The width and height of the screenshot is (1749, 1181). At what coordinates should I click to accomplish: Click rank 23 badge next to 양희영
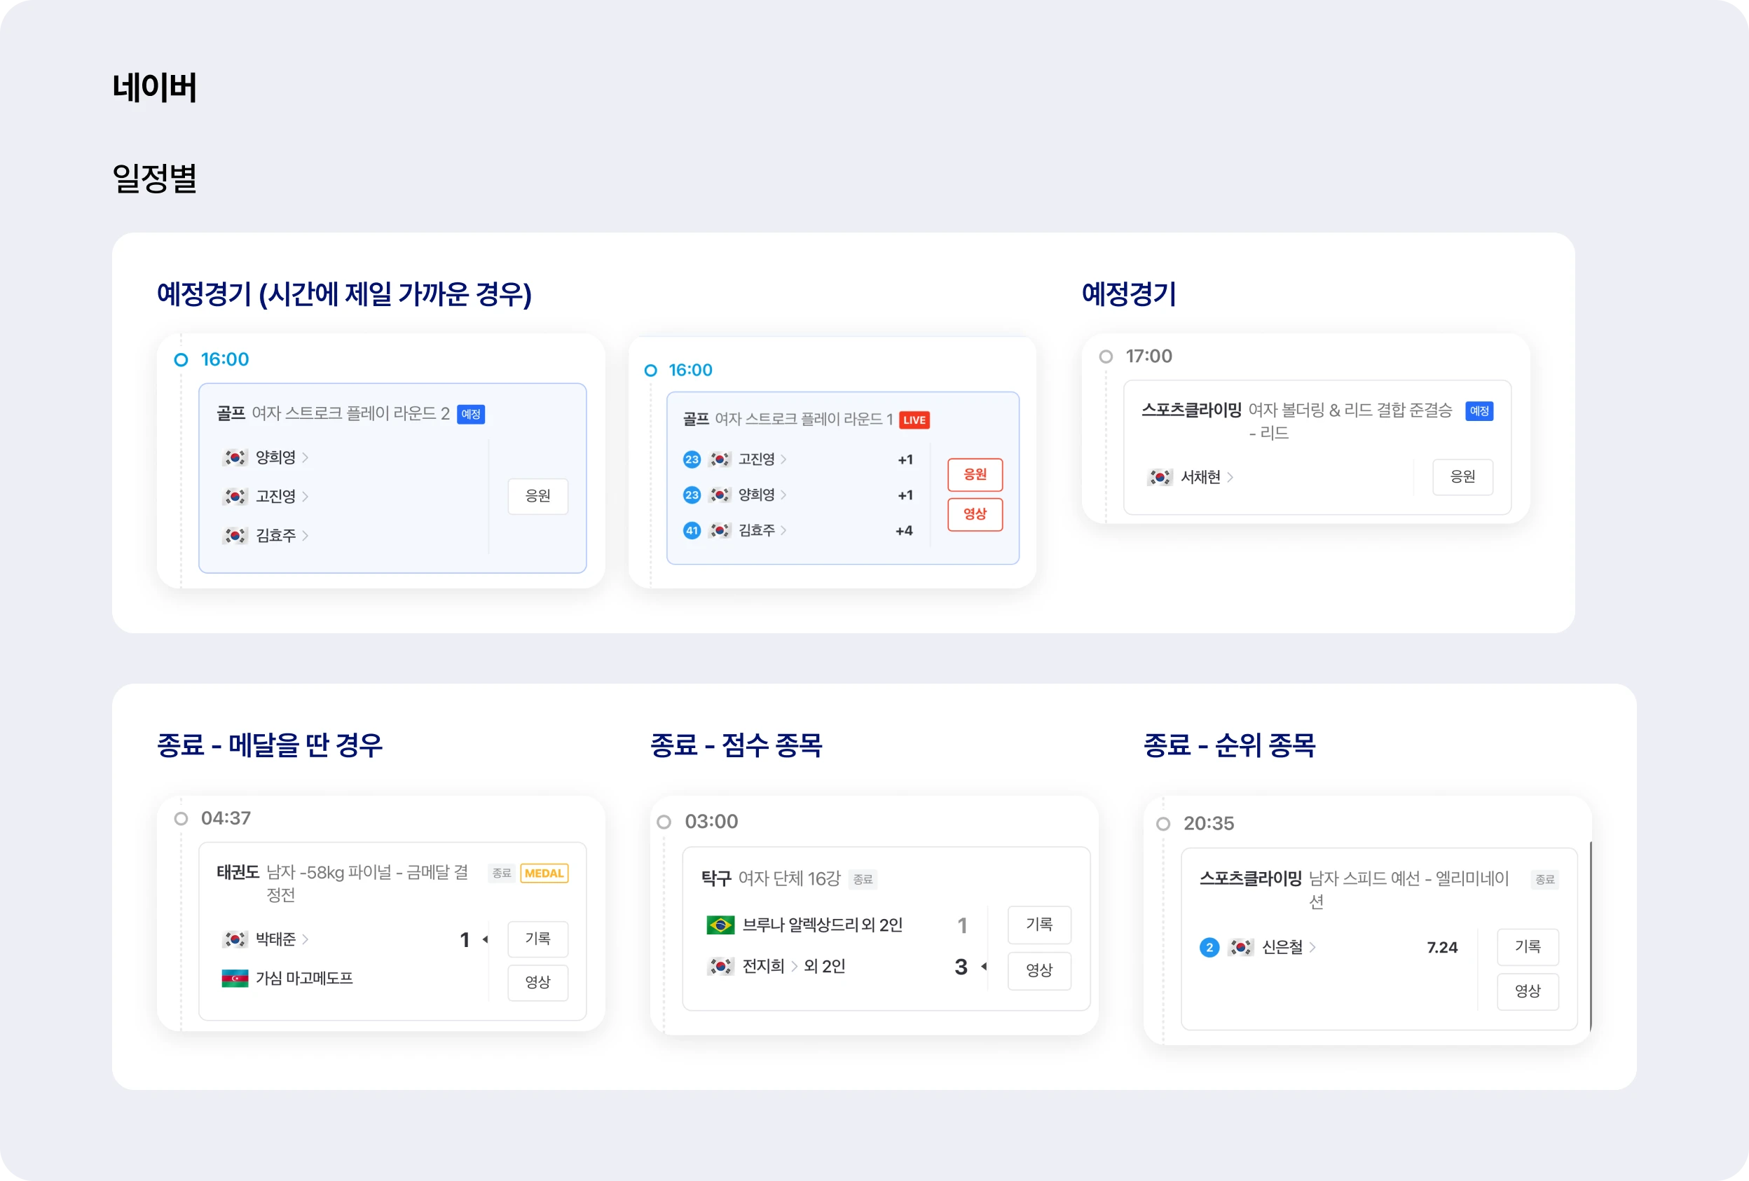coord(692,495)
